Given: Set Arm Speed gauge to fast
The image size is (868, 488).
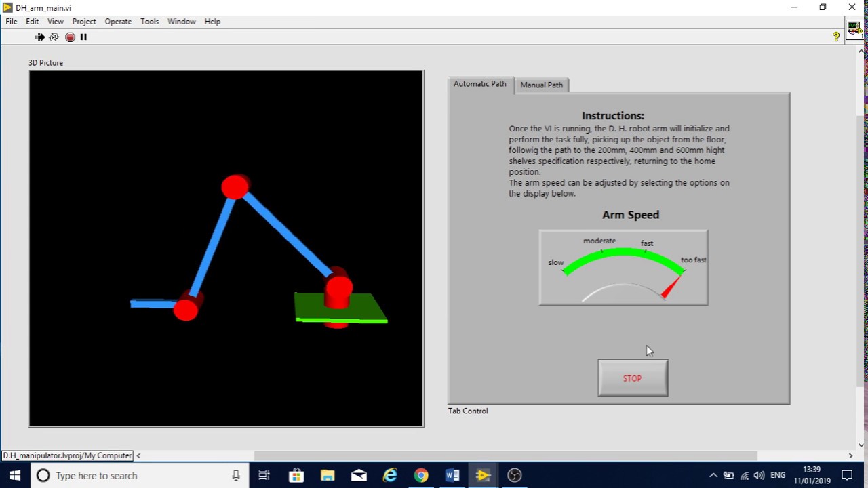Looking at the screenshot, I should tap(647, 243).
